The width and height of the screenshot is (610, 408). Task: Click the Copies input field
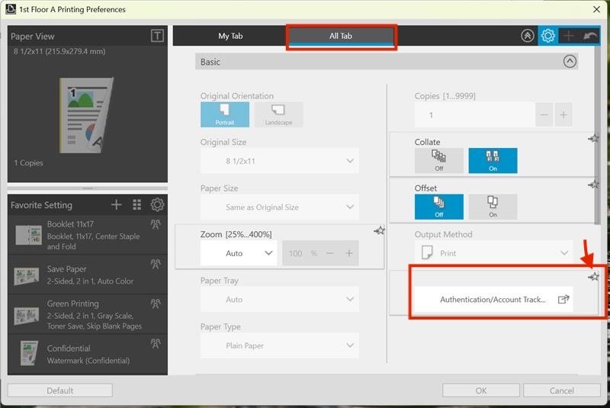(474, 114)
